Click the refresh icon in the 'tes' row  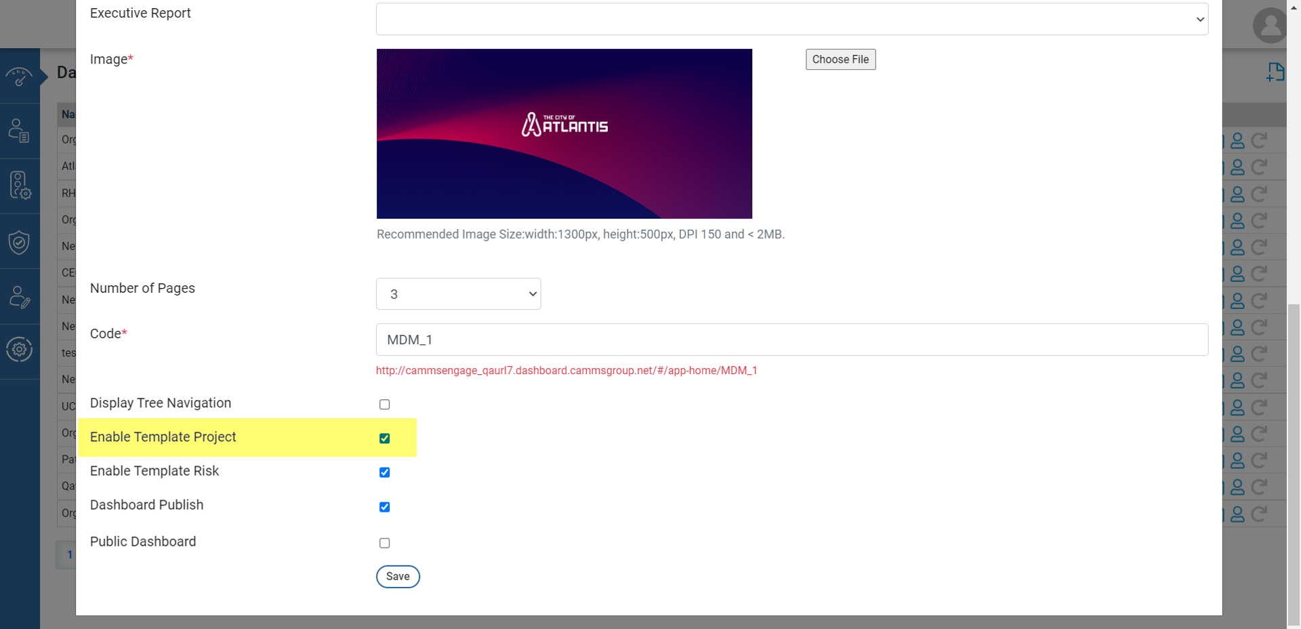coord(1259,354)
